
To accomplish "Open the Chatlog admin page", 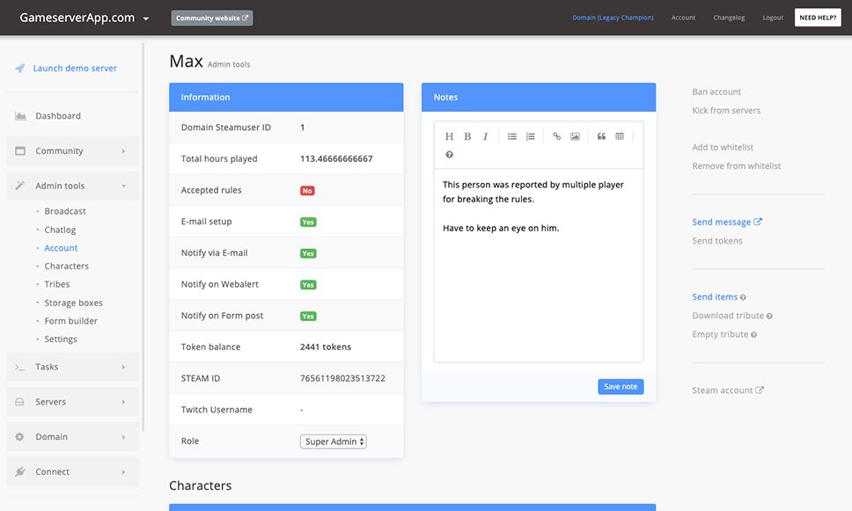I will click(60, 229).
